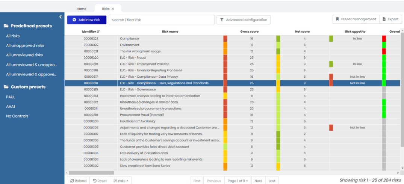This screenshot has height=184, width=404.
Task: Click the Search / filter risk field
Action: [x=161, y=20]
